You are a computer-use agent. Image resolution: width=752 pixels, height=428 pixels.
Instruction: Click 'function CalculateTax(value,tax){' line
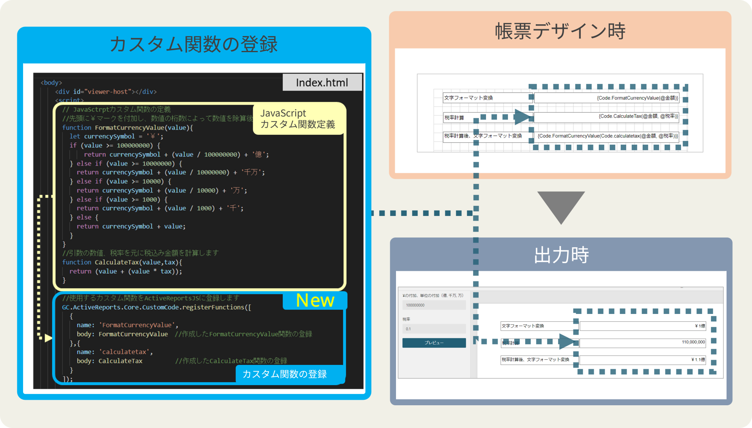122,262
